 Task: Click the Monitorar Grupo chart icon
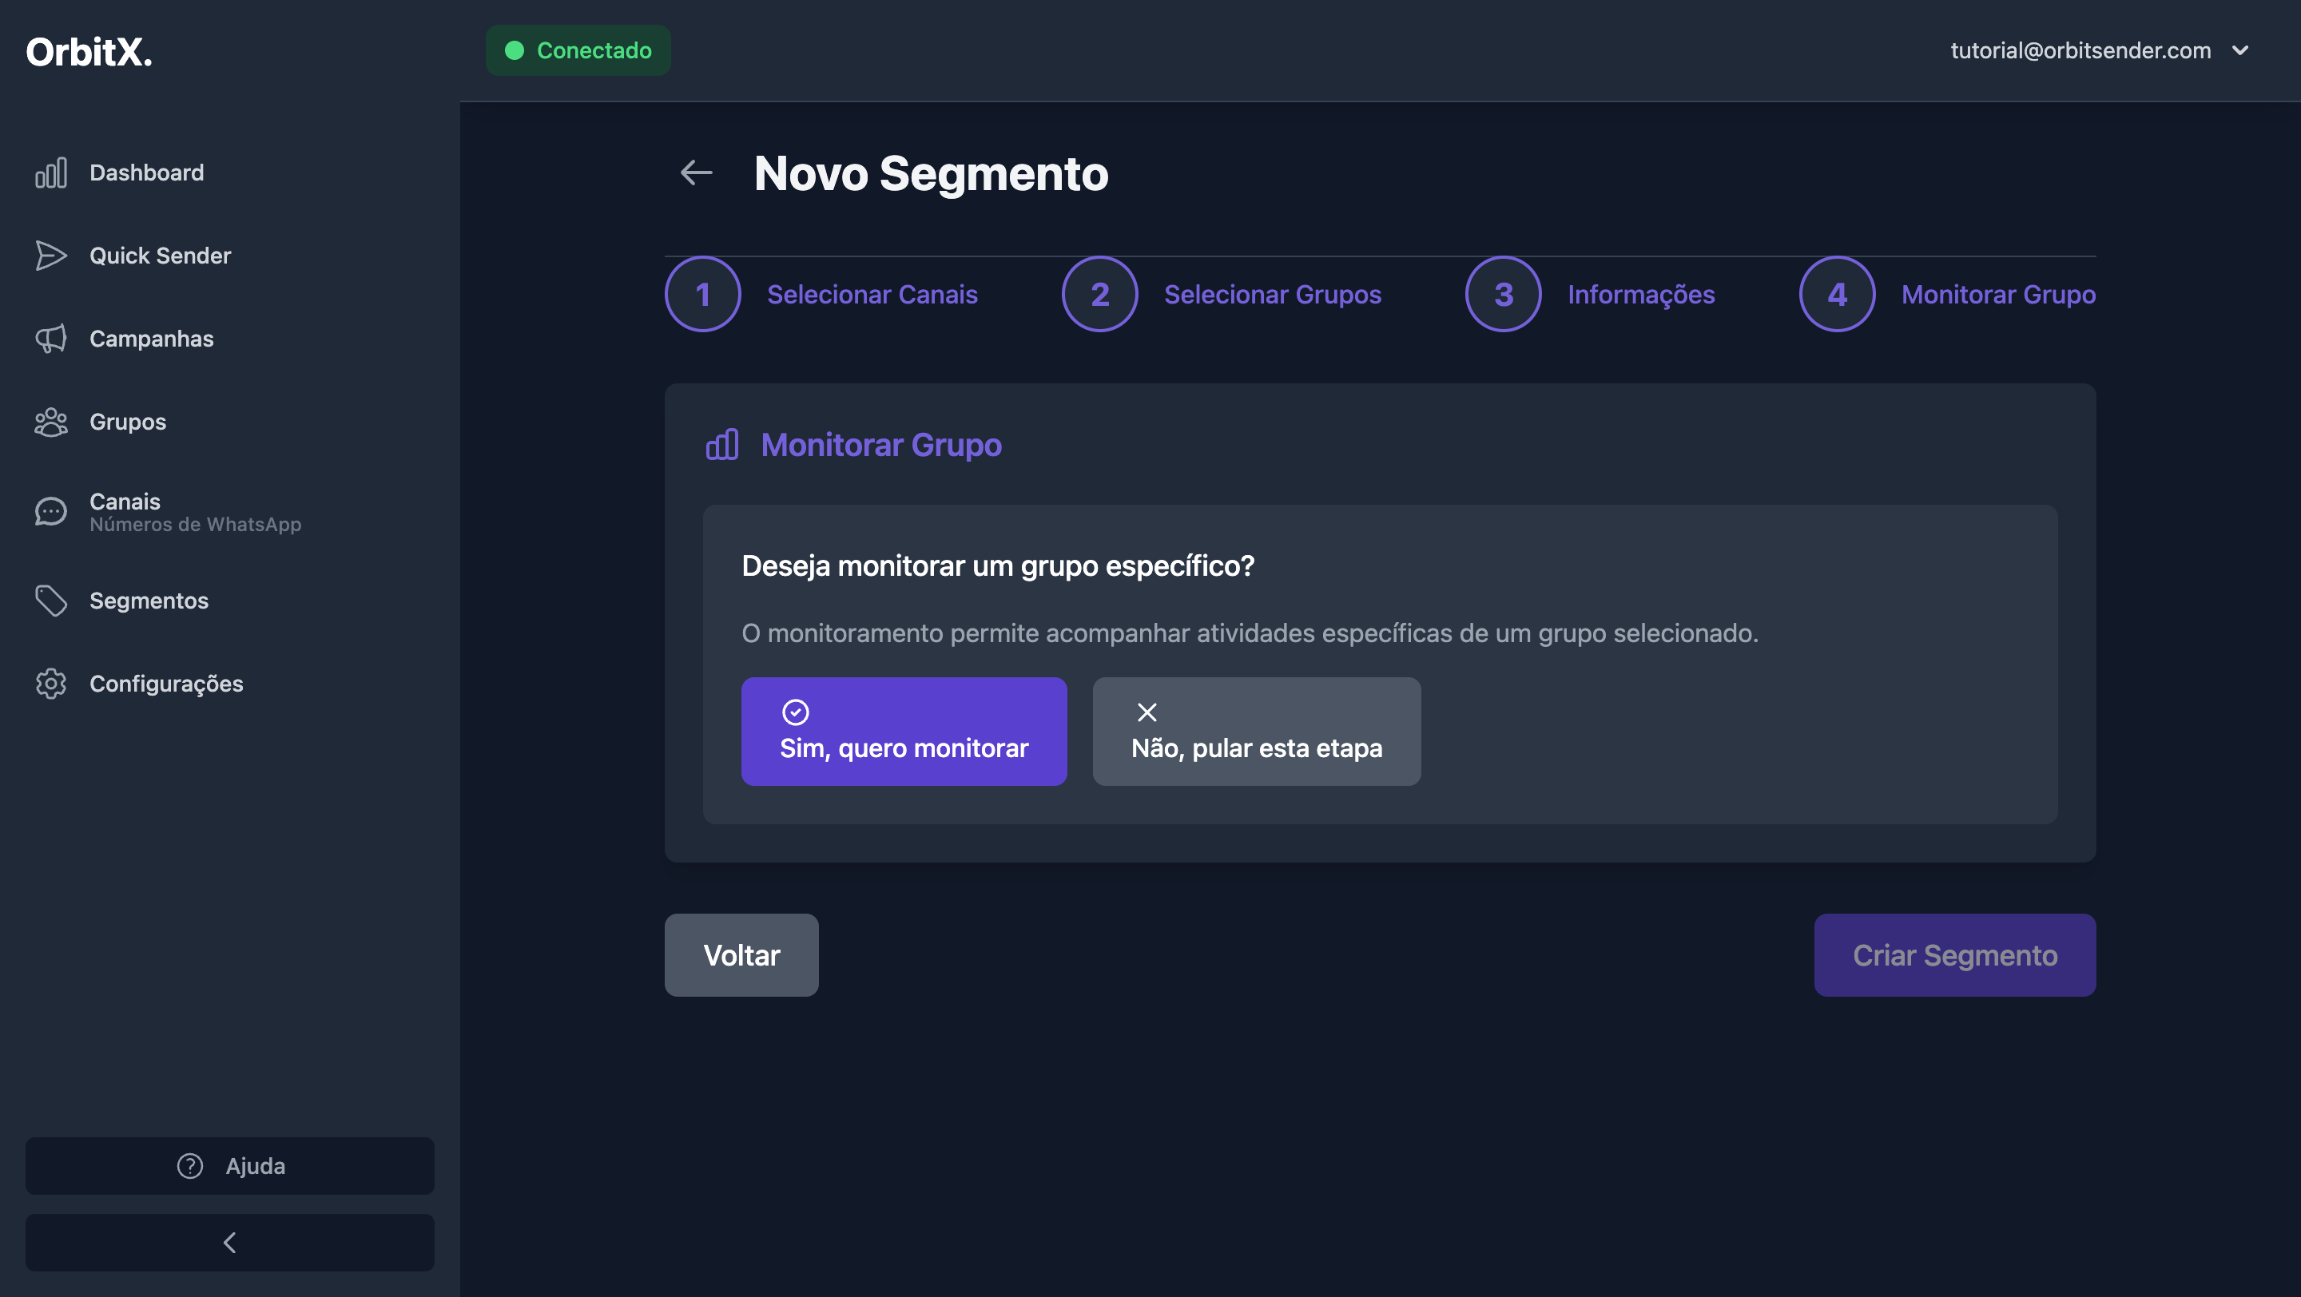[721, 443]
